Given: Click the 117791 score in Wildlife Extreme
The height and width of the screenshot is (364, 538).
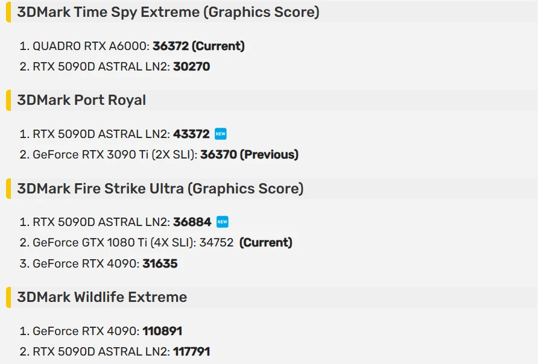Looking at the screenshot, I should [191, 352].
